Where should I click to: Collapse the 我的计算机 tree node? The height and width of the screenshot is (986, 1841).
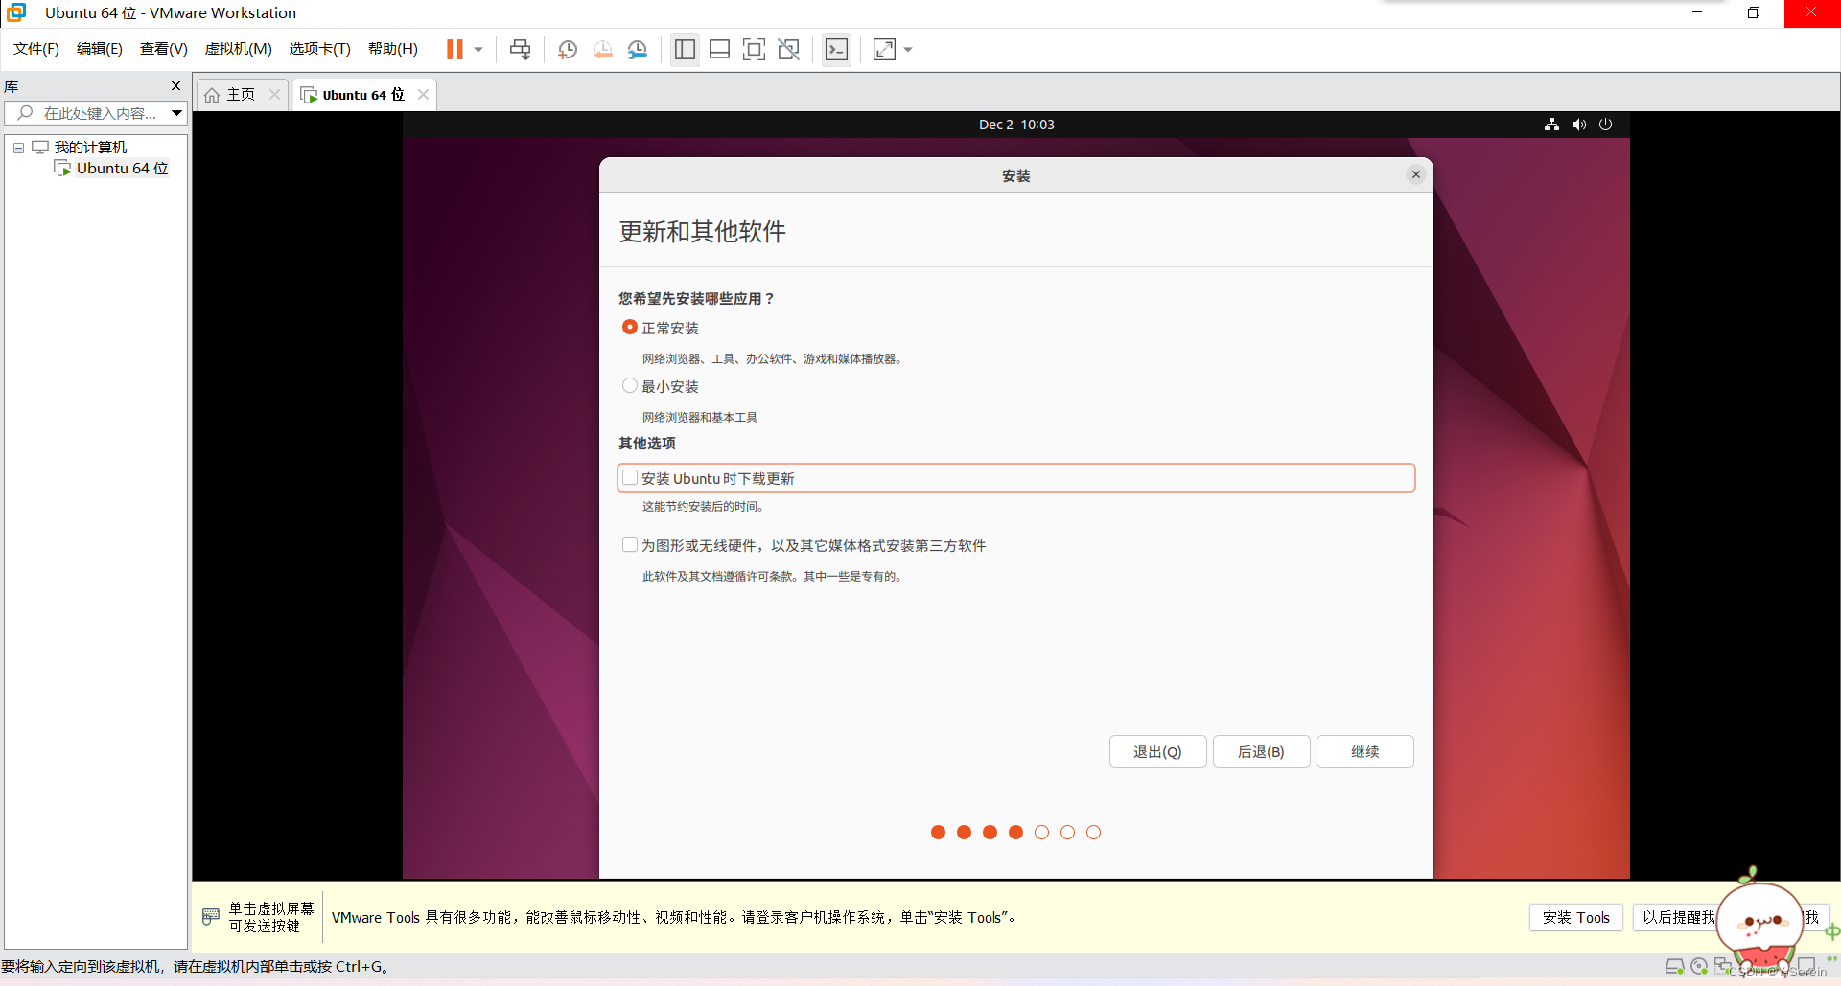17,147
